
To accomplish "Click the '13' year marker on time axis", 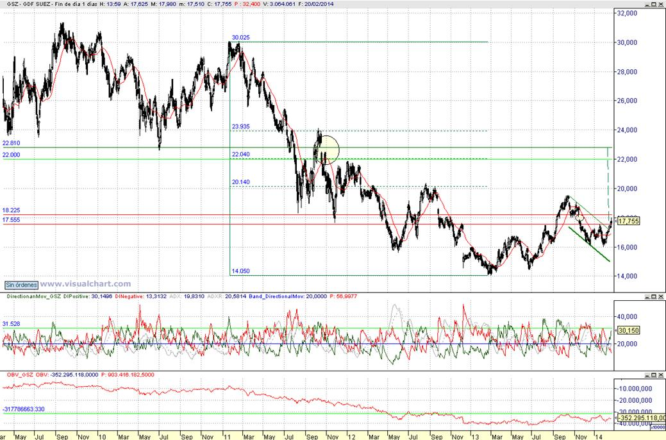I will pos(474,437).
